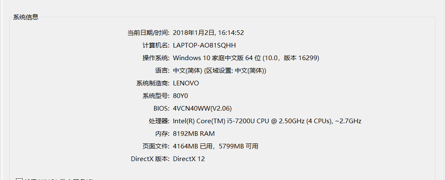Click the DirectX 版本 label

(150, 159)
